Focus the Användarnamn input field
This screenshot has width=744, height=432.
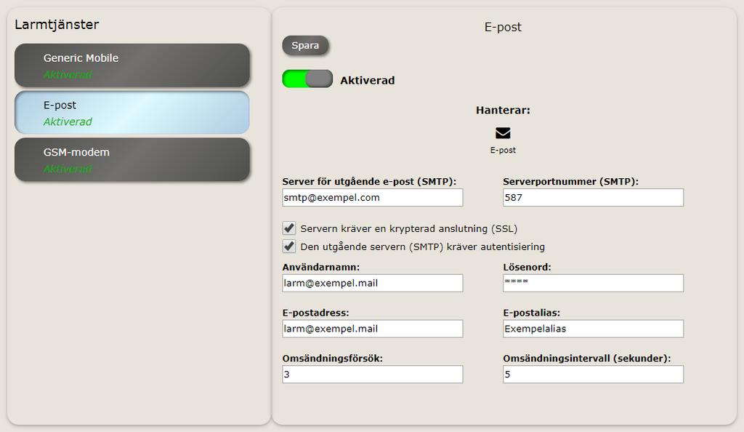pyautogui.click(x=373, y=283)
